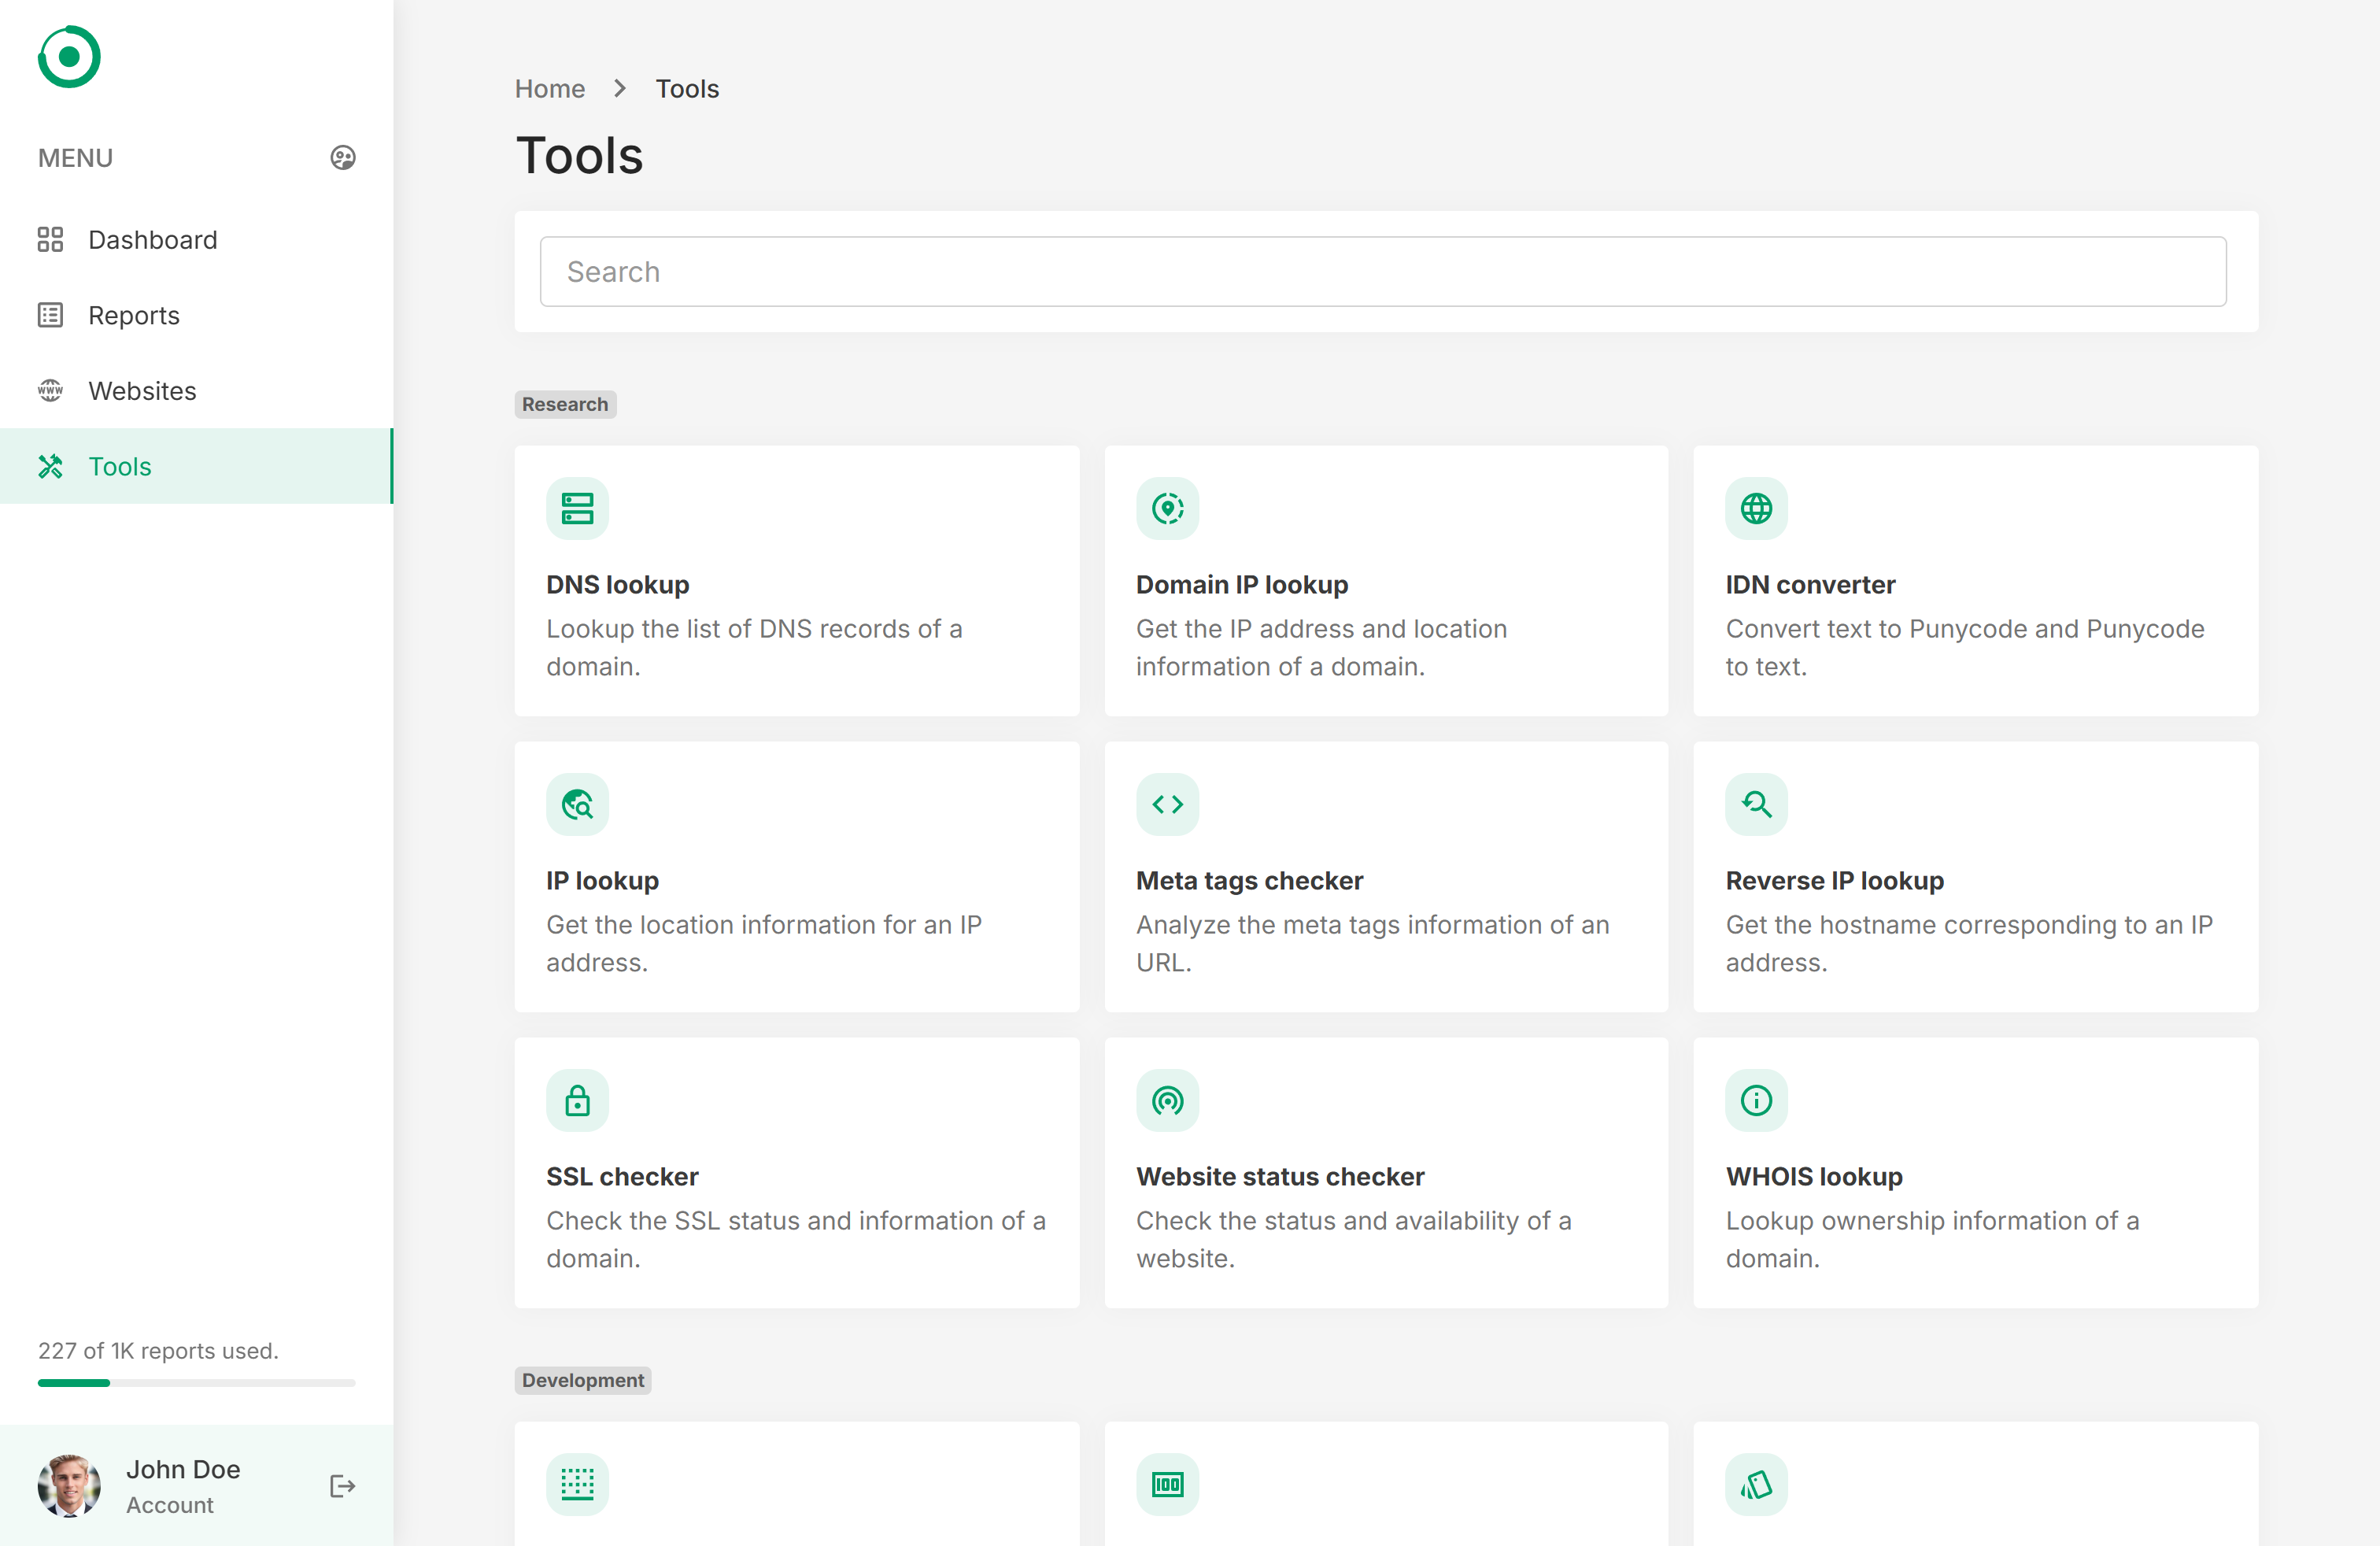Click the reports usage progress bar
Viewport: 2380px width, 1546px height.
point(196,1383)
